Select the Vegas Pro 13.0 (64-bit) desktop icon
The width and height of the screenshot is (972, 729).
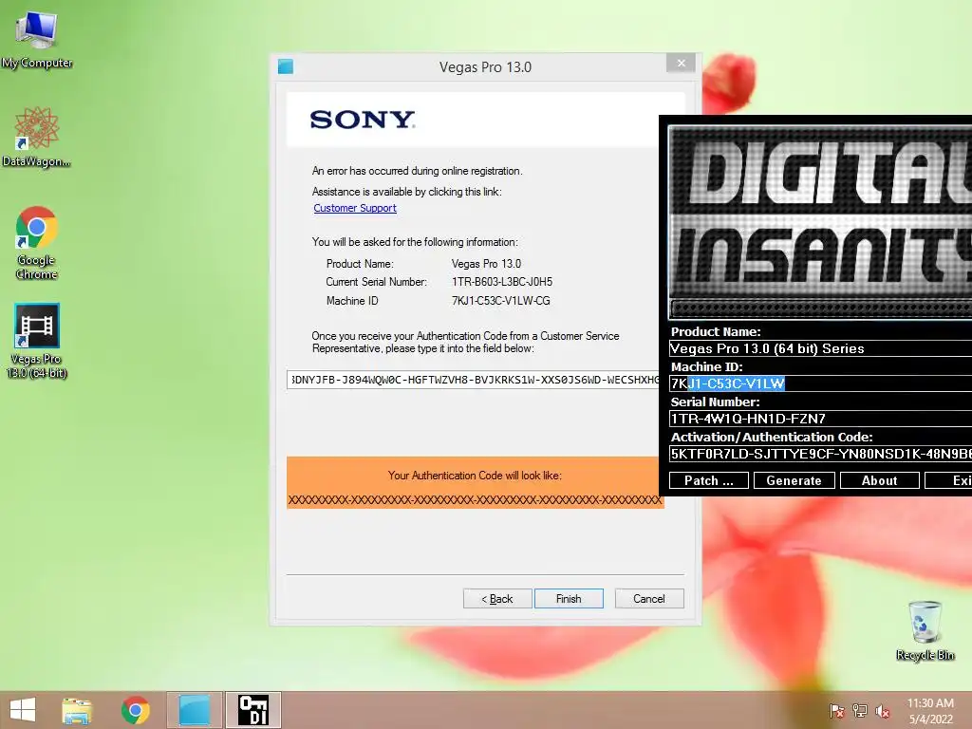37,341
